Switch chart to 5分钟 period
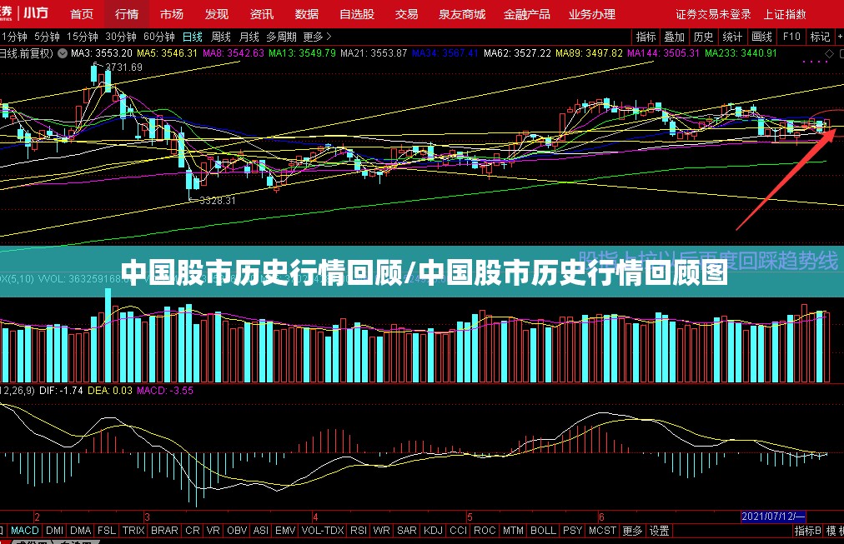The image size is (844, 544). (x=47, y=37)
